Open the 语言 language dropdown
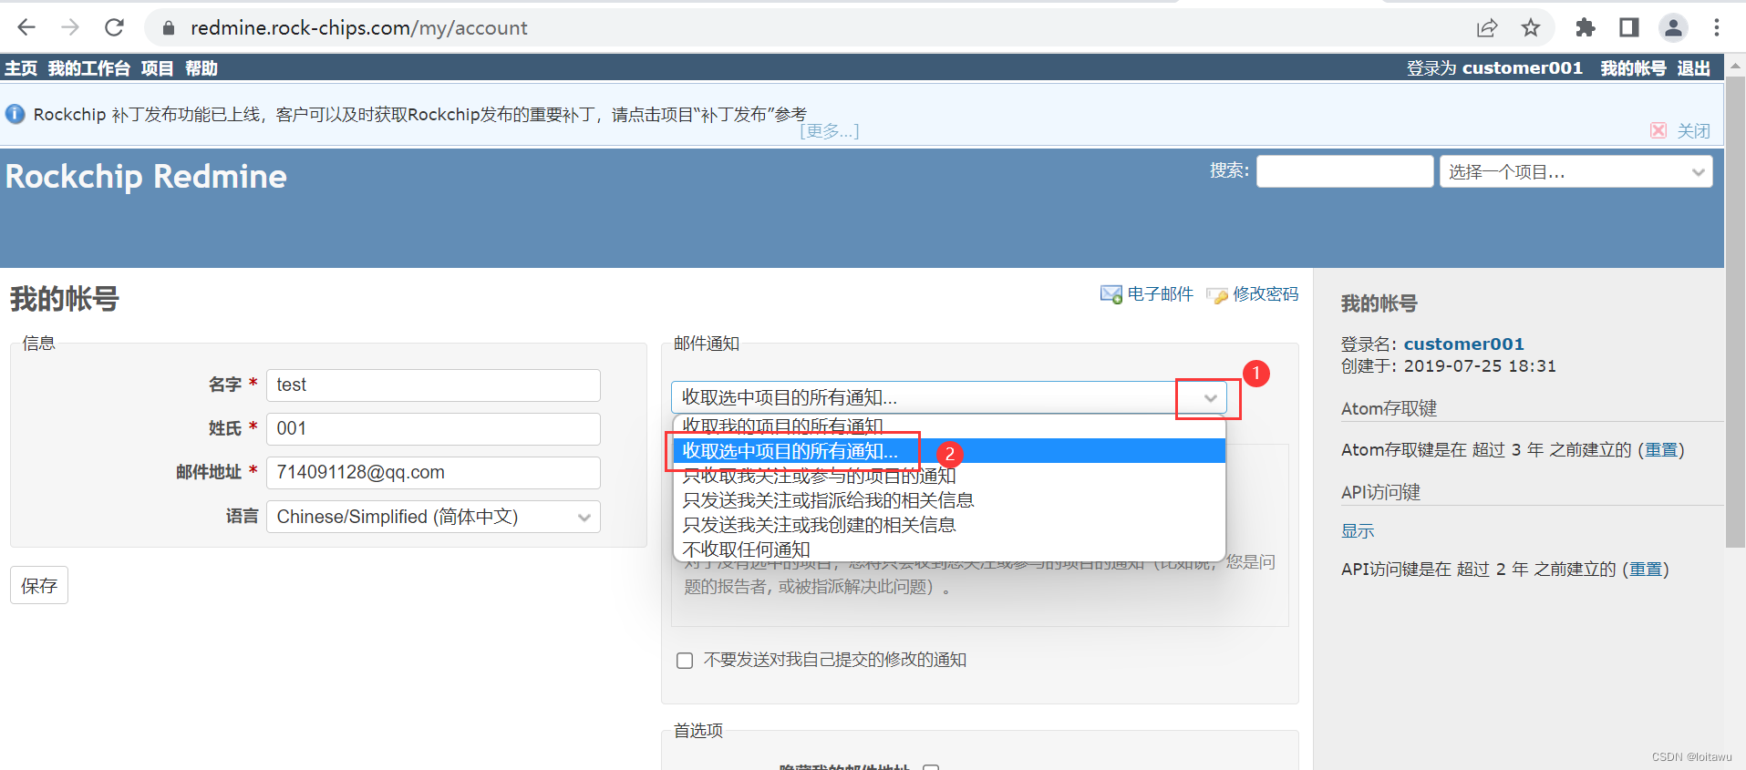Viewport: 1746px width, 770px height. pos(433,517)
